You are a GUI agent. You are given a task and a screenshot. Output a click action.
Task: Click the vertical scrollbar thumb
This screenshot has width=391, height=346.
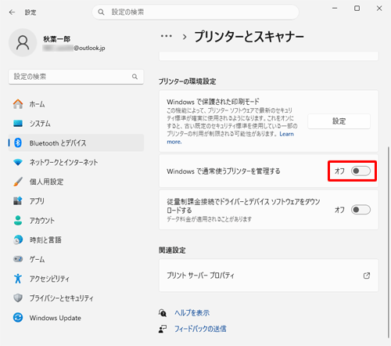pyautogui.click(x=388, y=241)
